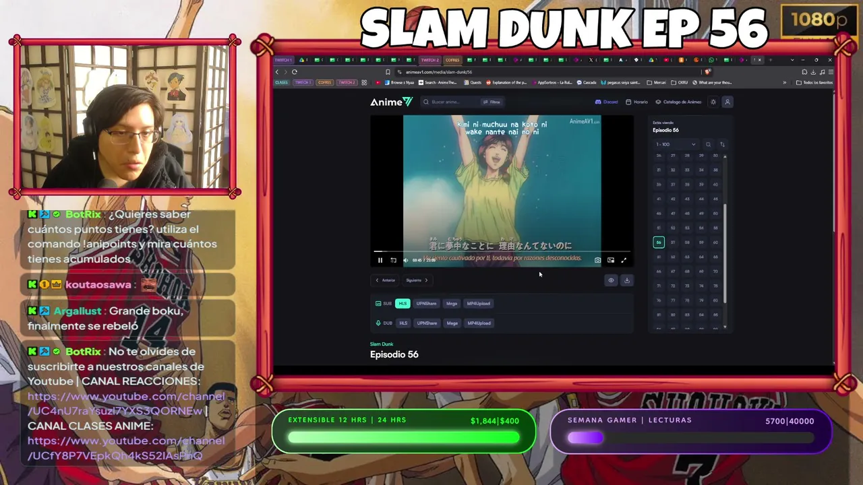Click the Brave shields icon

[707, 72]
